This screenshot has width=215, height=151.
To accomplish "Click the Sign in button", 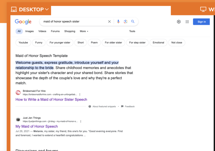I will pos(201,22).
